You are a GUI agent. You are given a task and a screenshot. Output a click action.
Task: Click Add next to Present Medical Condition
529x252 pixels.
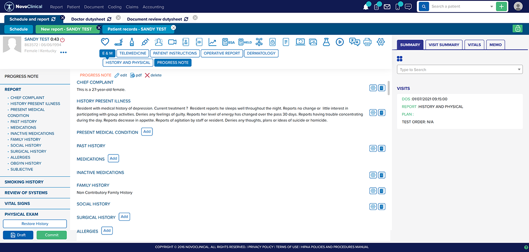(147, 132)
